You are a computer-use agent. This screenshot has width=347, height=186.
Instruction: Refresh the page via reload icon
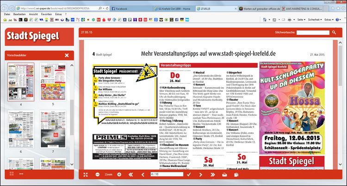click(107, 8)
